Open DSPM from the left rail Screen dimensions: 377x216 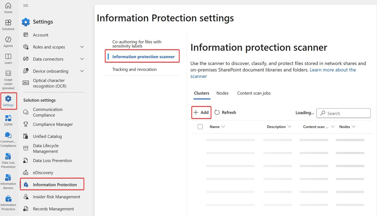pos(8,120)
